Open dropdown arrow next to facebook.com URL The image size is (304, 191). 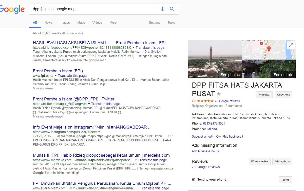[134, 48]
